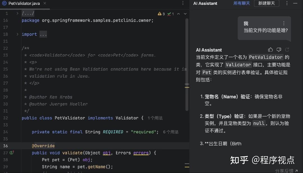
Task: Jump to previous problem with up arrow icon
Action: tap(178, 13)
